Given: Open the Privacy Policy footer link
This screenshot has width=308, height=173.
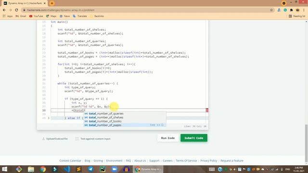Looking at the screenshot, I should coord(208,161).
